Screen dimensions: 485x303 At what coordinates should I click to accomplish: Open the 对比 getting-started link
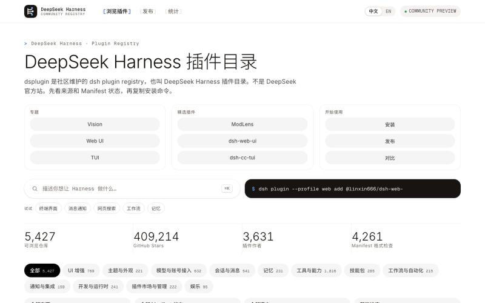(x=390, y=158)
